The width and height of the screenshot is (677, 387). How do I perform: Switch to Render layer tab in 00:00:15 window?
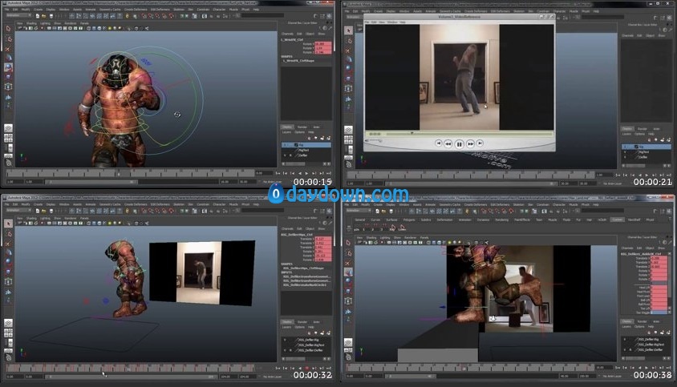(x=302, y=127)
